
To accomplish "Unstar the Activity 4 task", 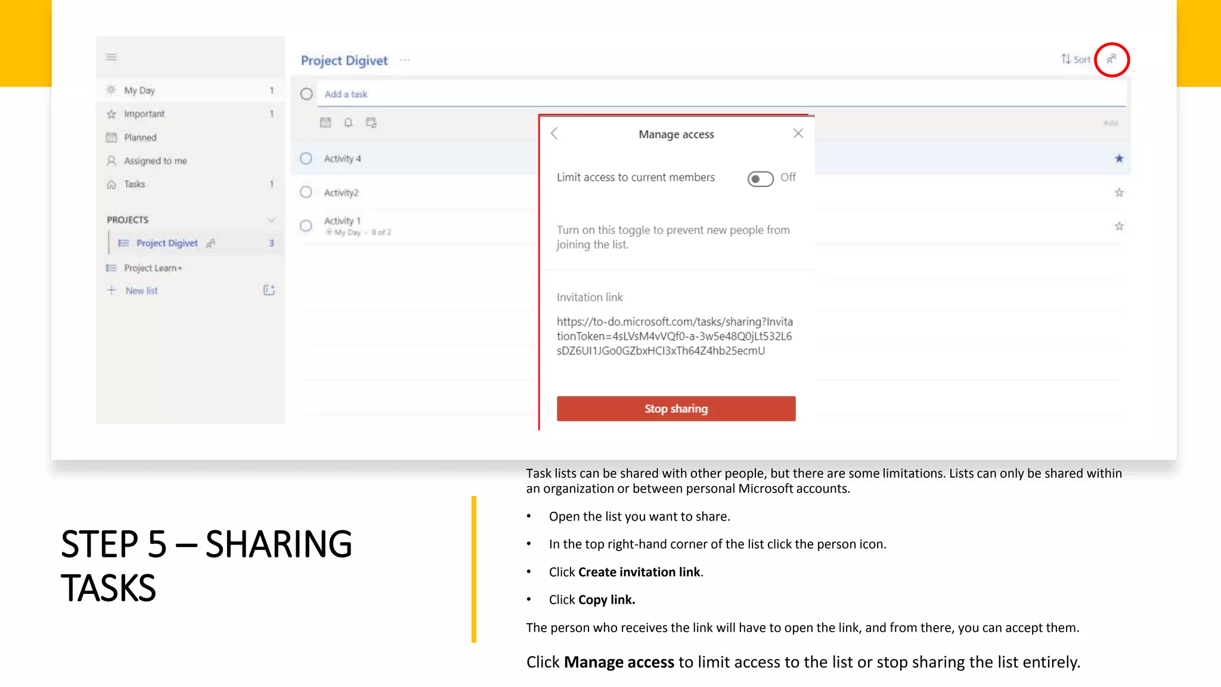I will (x=1119, y=159).
